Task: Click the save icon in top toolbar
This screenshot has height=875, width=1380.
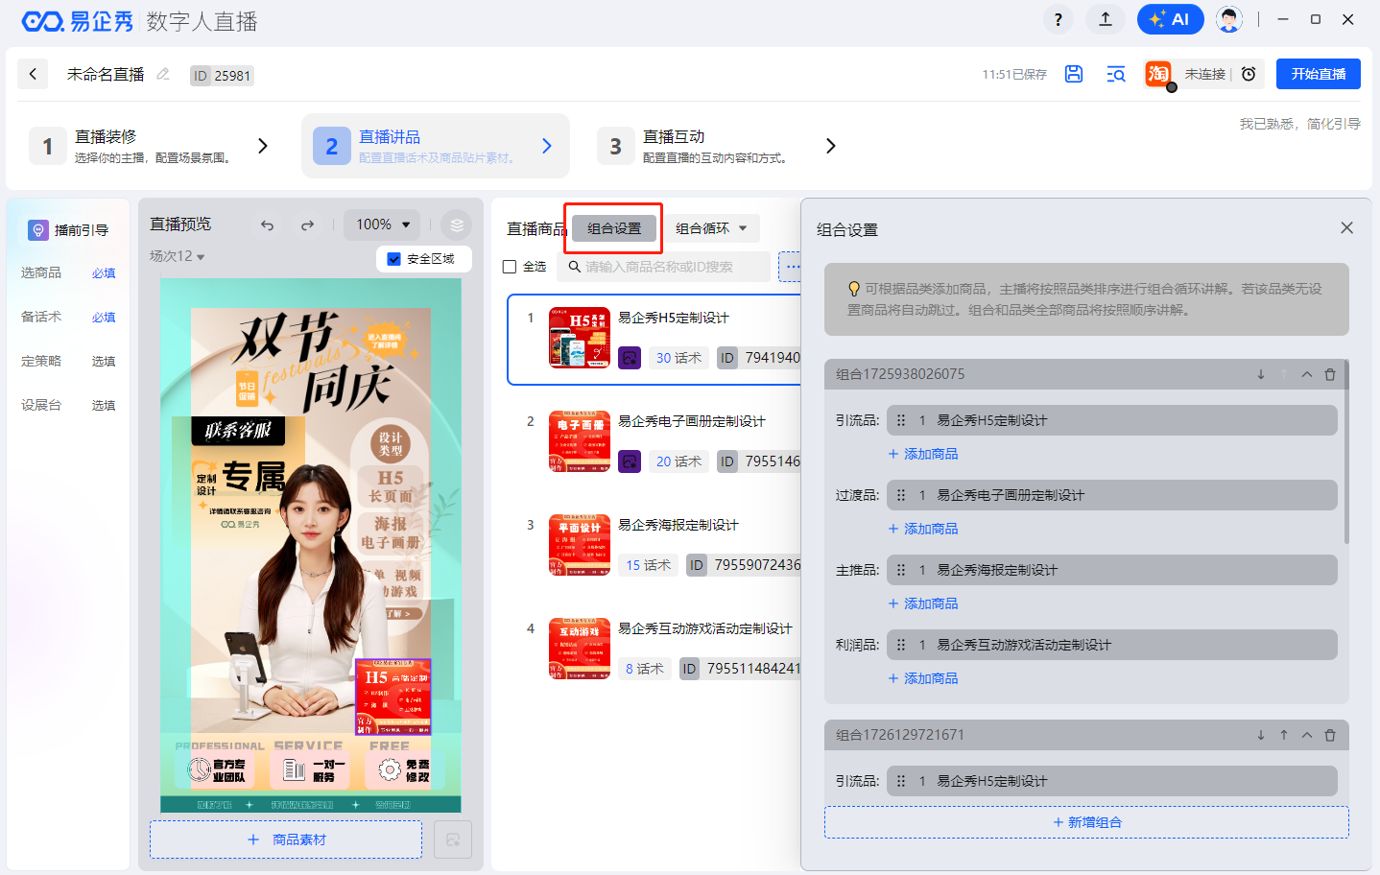Action: click(x=1074, y=74)
